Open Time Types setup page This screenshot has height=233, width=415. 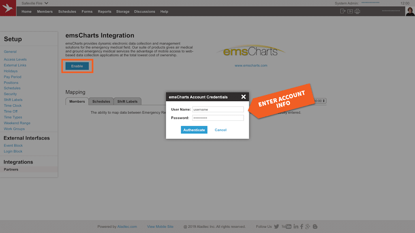tap(13, 117)
